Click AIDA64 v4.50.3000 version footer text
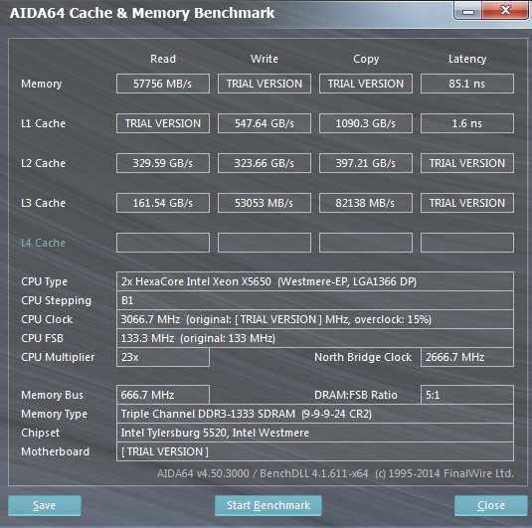The height and width of the screenshot is (528, 532). [335, 473]
